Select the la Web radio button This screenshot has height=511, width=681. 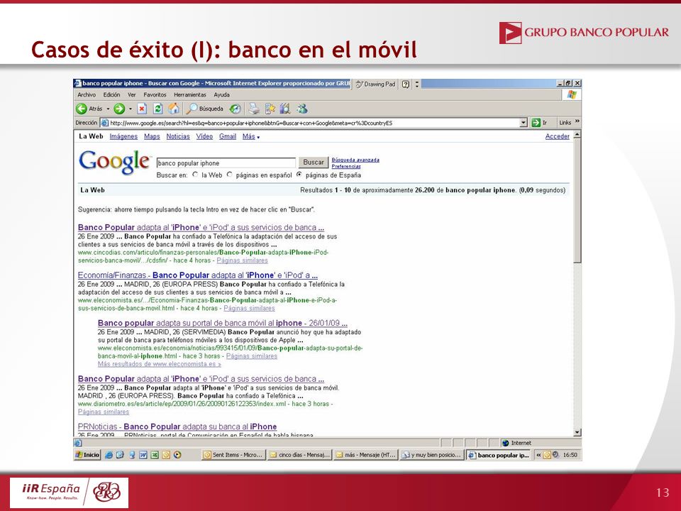(x=196, y=175)
